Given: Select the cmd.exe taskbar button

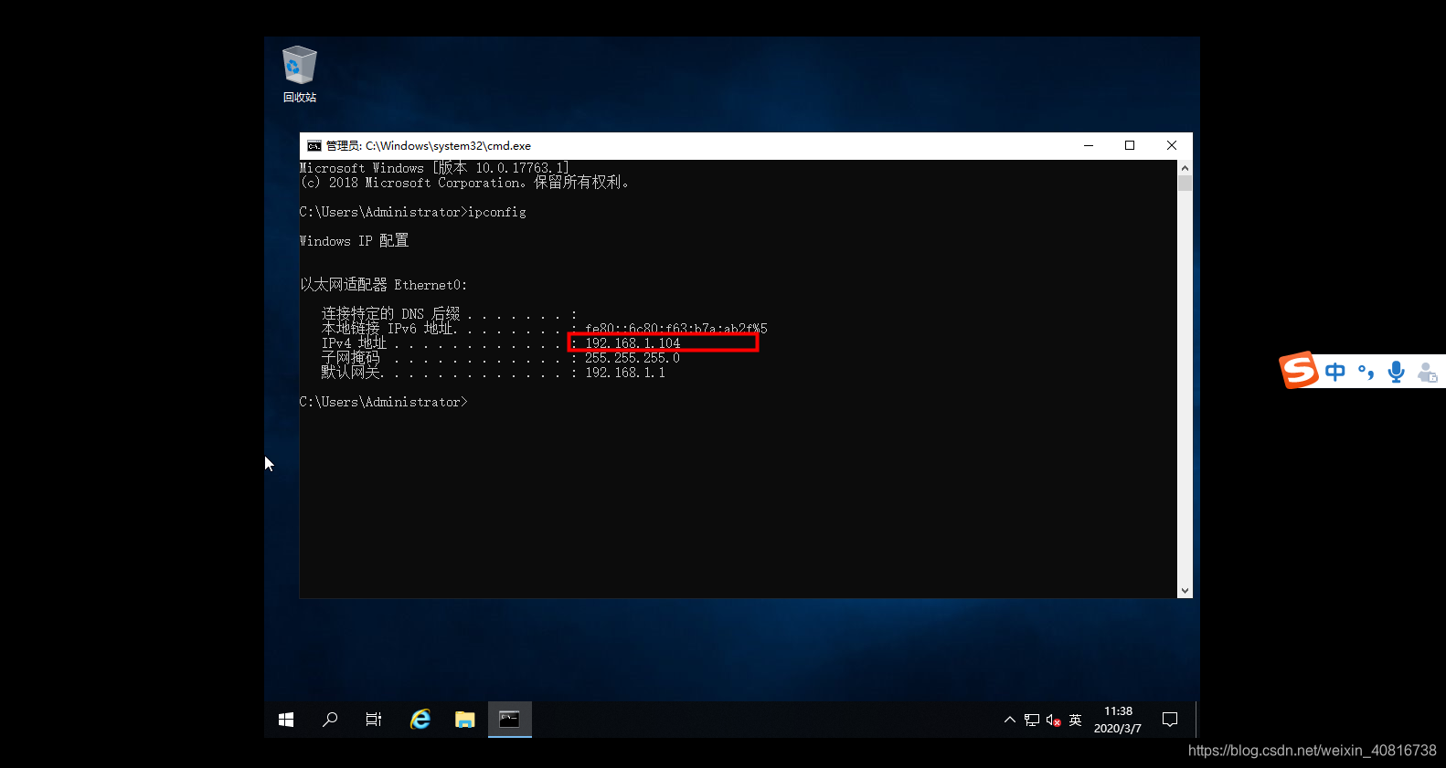Looking at the screenshot, I should tap(509, 720).
